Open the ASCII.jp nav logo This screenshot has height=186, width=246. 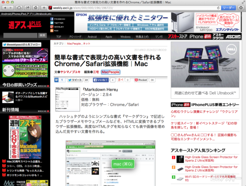[x=233, y=37]
